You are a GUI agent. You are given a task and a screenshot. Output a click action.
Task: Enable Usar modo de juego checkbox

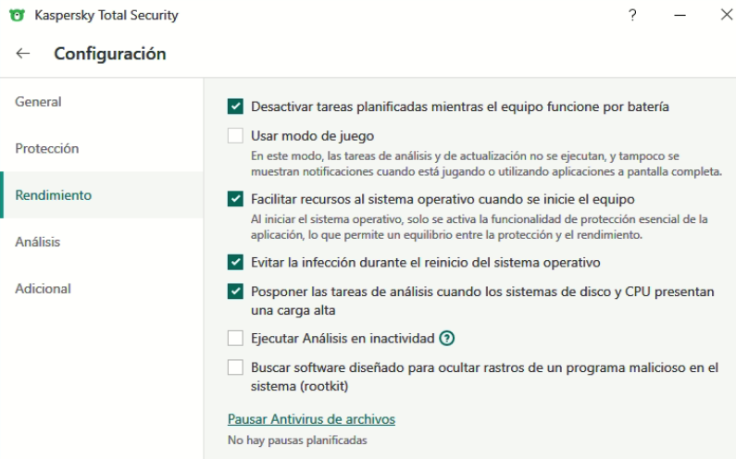235,136
